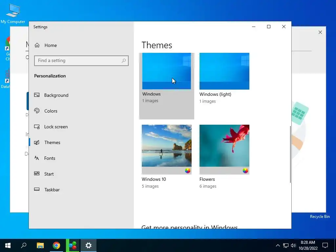Open the Recycle Bin on the desktop
Viewport: 336px width, 252px height.
(320, 217)
